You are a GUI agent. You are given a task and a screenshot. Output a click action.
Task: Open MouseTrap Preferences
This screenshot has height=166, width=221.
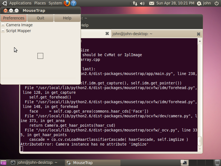click(14, 18)
